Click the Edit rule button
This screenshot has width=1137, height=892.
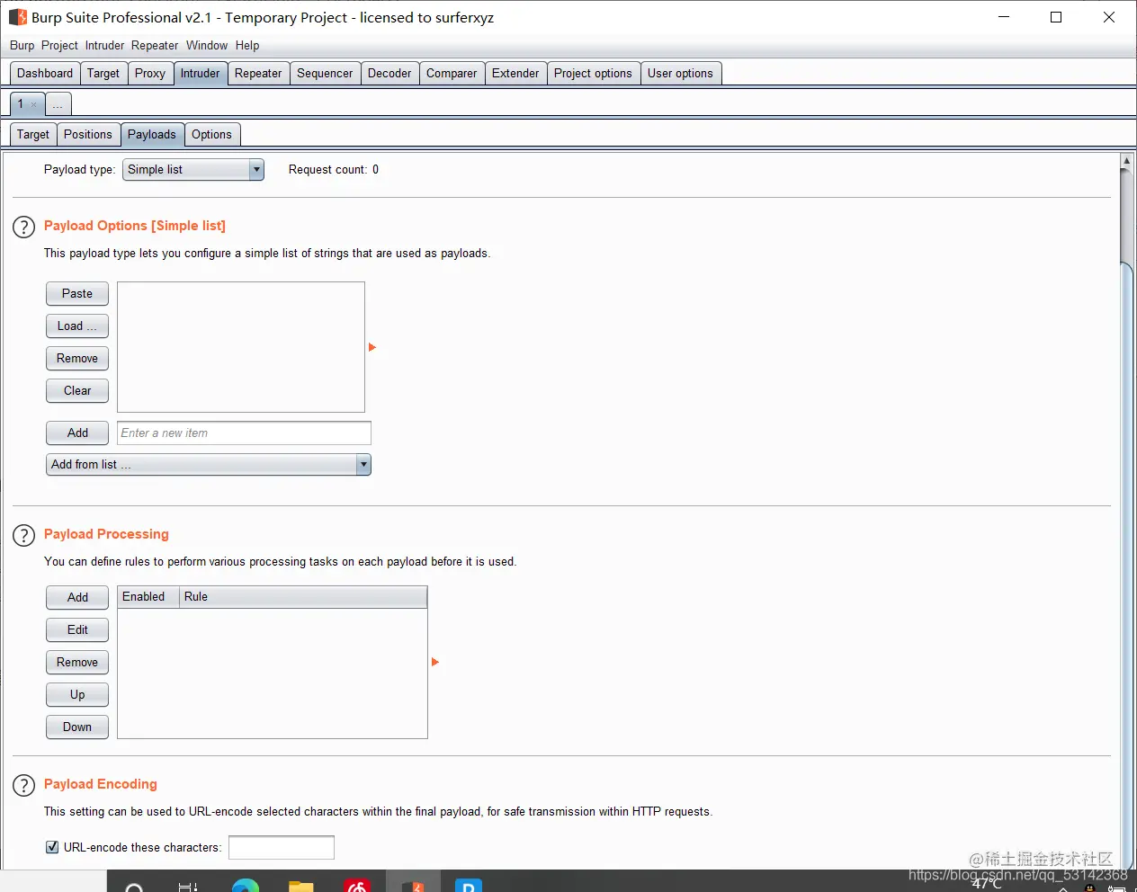[x=77, y=630]
